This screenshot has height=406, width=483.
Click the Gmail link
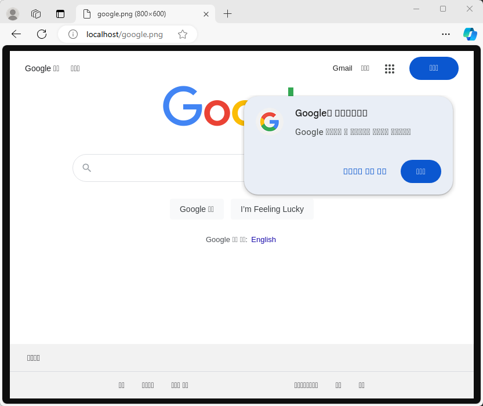342,68
